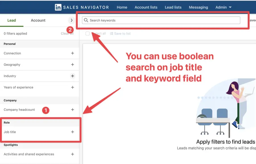Clear all applied filters
Image resolution: width=256 pixels, height=164 pixels.
[x=67, y=33]
